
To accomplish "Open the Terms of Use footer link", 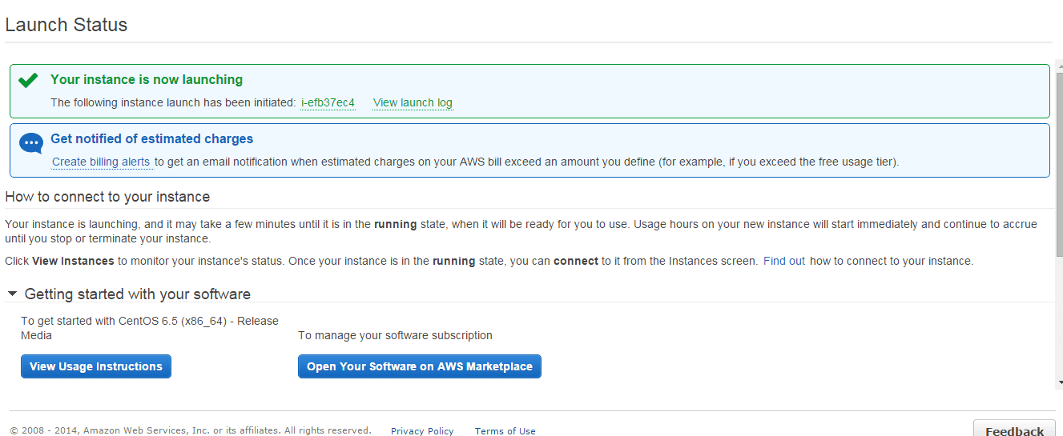I will pyautogui.click(x=505, y=431).
